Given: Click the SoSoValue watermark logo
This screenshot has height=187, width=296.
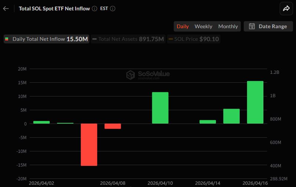Looking at the screenshot, I should [x=148, y=75].
